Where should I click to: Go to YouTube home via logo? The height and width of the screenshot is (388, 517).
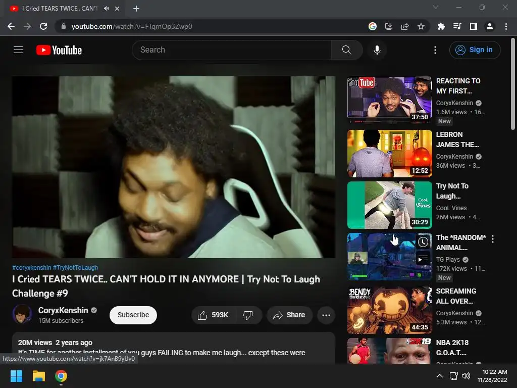pos(59,50)
